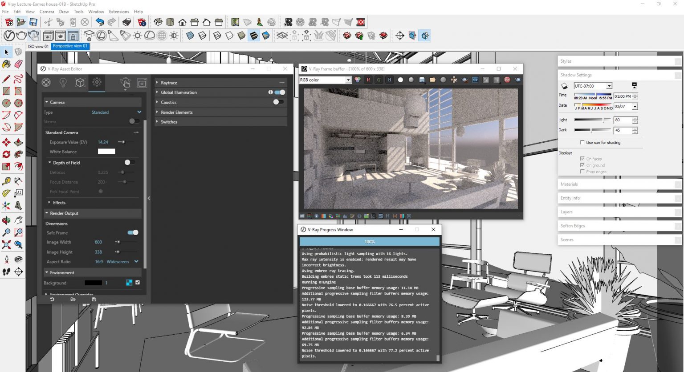This screenshot has height=372, width=684.
Task: Open the RGB color channel dropdown
Action: 325,80
